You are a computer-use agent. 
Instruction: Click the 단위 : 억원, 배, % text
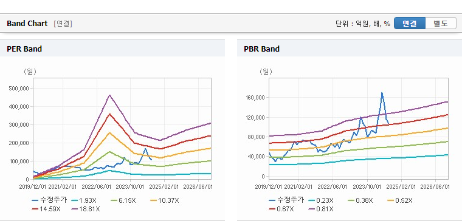tap(363, 24)
